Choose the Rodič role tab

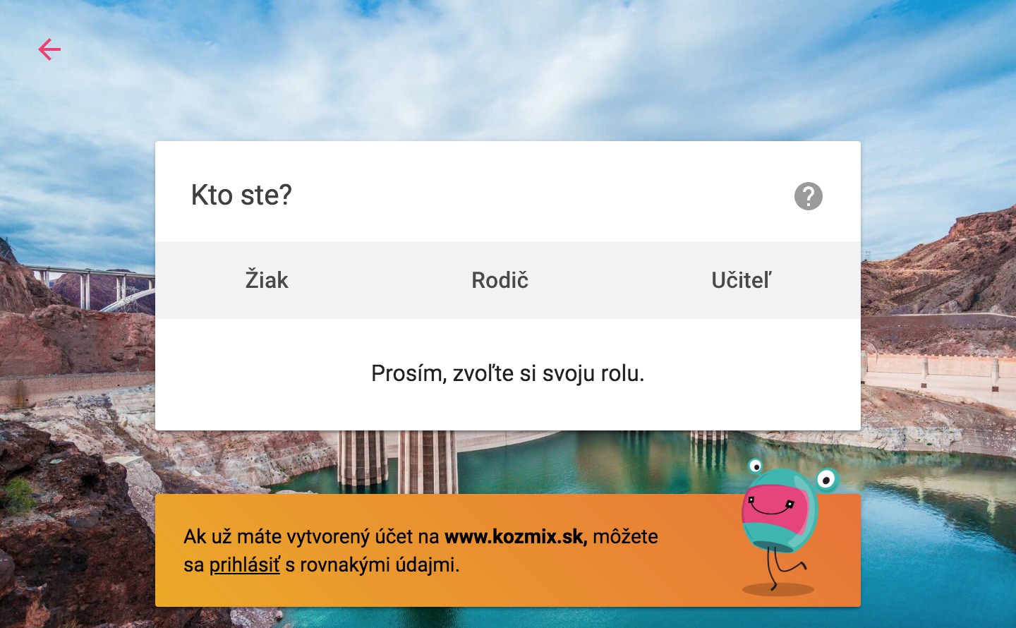coord(500,280)
